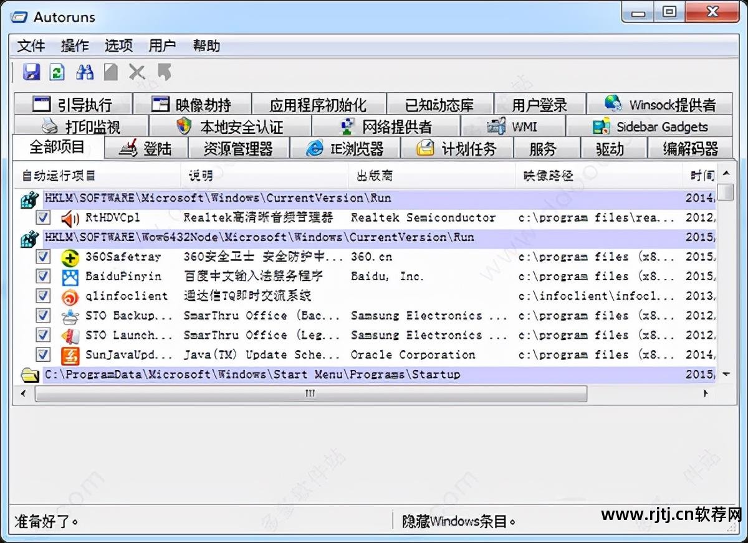Uncheck the 360Safetray autorun entry
This screenshot has width=748, height=543.
click(x=42, y=257)
